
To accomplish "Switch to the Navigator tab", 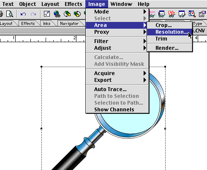I will click(x=69, y=24).
